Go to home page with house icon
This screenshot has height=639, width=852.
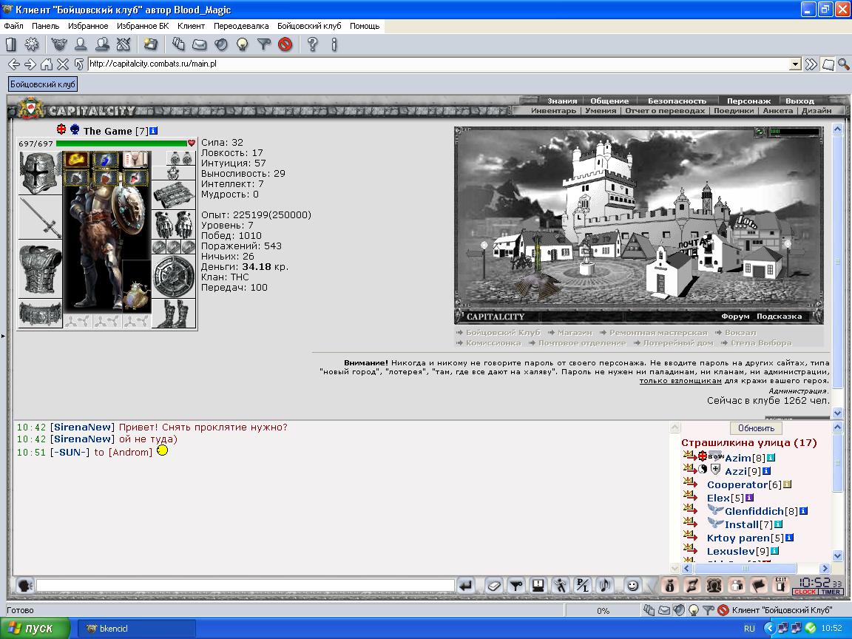pos(47,64)
